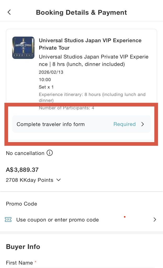Open traveler info form via its expander arrow
This screenshot has width=163, height=268.
[x=143, y=124]
